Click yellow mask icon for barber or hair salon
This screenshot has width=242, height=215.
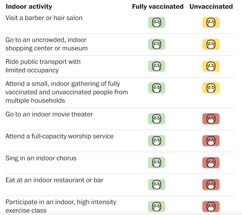click(x=211, y=22)
